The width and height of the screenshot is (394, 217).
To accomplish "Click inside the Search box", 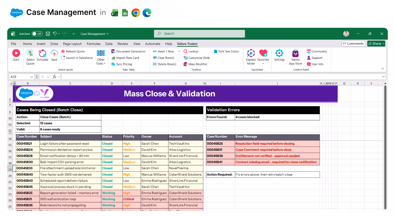I will tap(199, 33).
